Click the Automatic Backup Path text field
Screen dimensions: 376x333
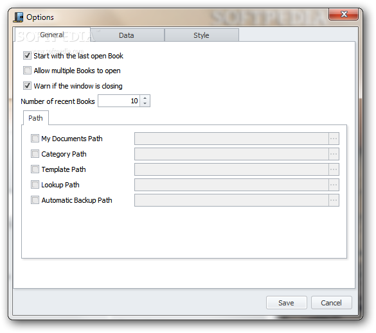coord(231,200)
